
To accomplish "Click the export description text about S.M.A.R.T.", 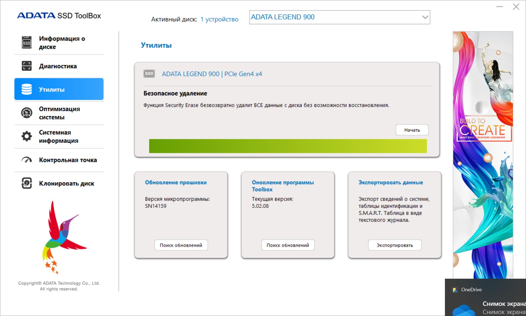I will [394, 209].
